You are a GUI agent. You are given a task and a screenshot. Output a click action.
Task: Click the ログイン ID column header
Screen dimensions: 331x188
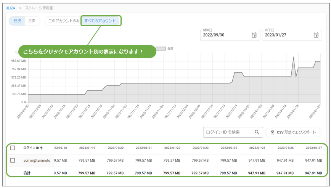(31, 148)
